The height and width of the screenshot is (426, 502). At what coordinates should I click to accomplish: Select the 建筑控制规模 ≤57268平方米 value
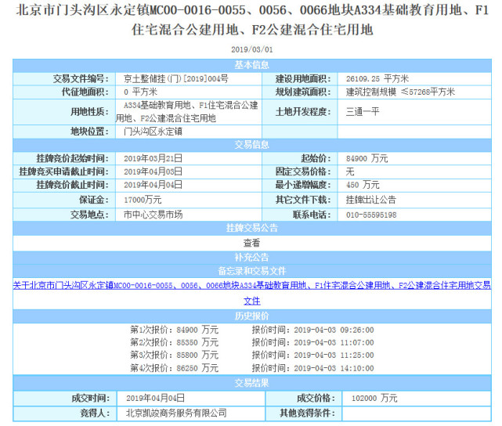point(400,92)
